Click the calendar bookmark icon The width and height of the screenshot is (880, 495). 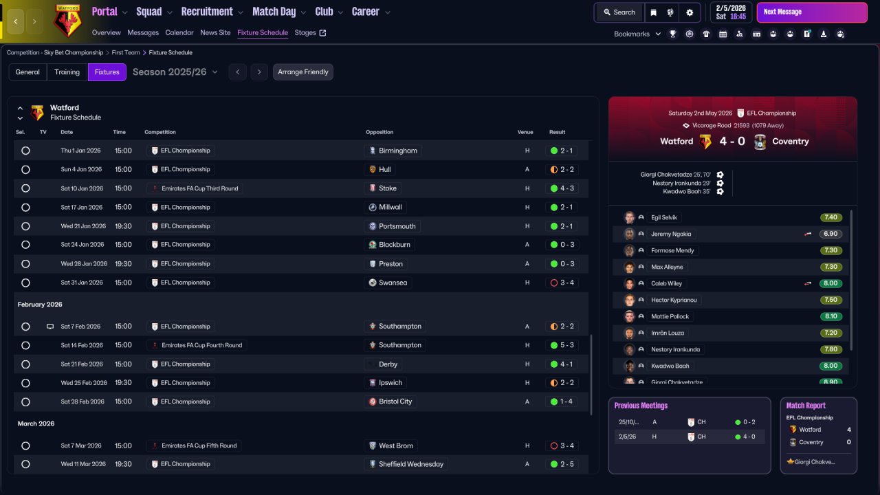pos(723,34)
